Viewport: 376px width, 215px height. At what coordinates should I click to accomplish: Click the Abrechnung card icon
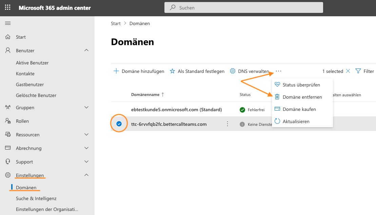pos(8,148)
